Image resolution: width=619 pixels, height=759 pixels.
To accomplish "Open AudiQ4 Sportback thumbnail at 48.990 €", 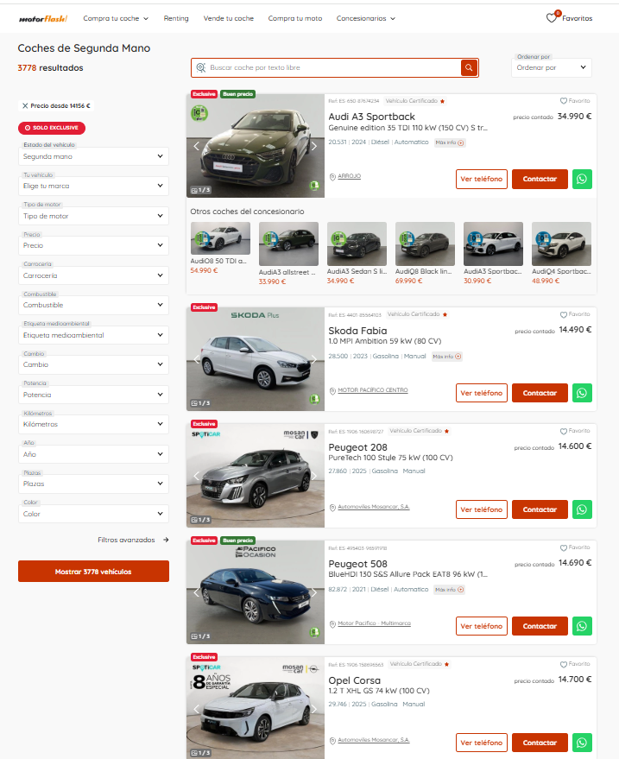I will tap(561, 244).
